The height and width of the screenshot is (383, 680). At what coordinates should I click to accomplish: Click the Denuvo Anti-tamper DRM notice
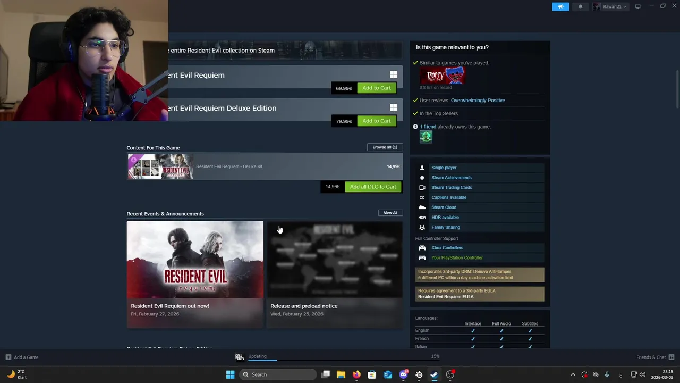coord(480,274)
